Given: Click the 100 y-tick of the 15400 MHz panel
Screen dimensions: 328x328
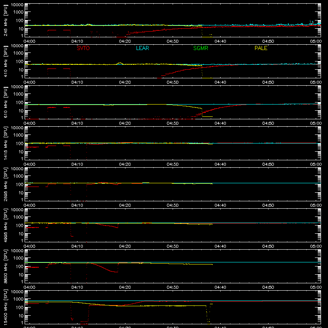Looking at the screenshot, I should coord(20,307).
